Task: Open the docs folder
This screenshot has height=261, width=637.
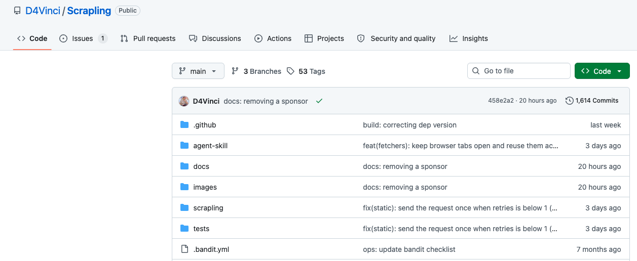Action: pyautogui.click(x=201, y=166)
